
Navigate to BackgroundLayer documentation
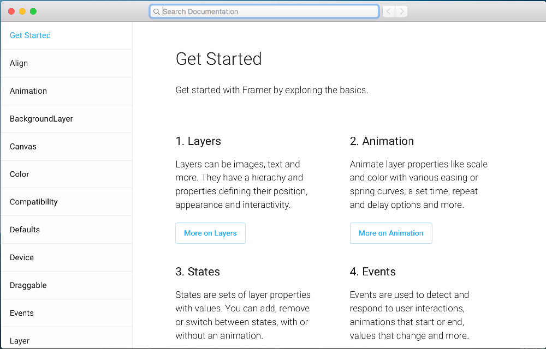click(x=41, y=119)
